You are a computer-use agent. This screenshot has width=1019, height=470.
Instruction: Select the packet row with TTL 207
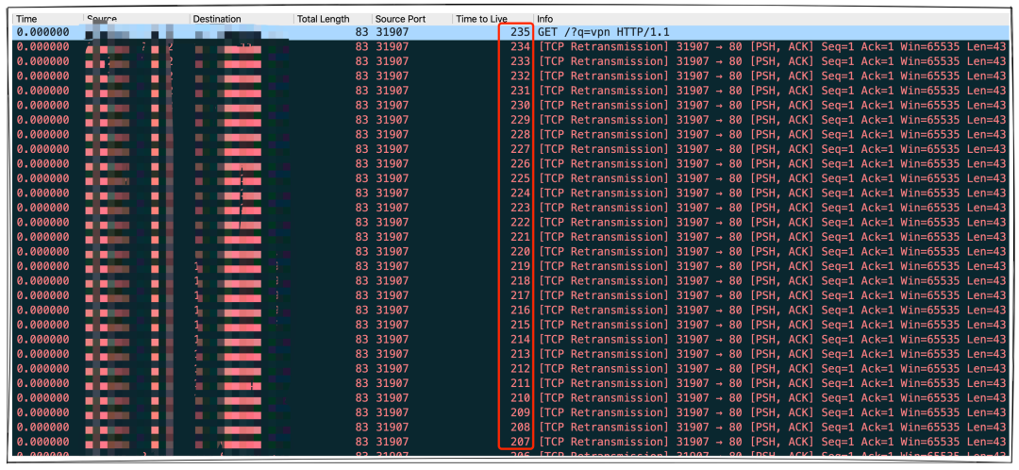click(x=755, y=442)
